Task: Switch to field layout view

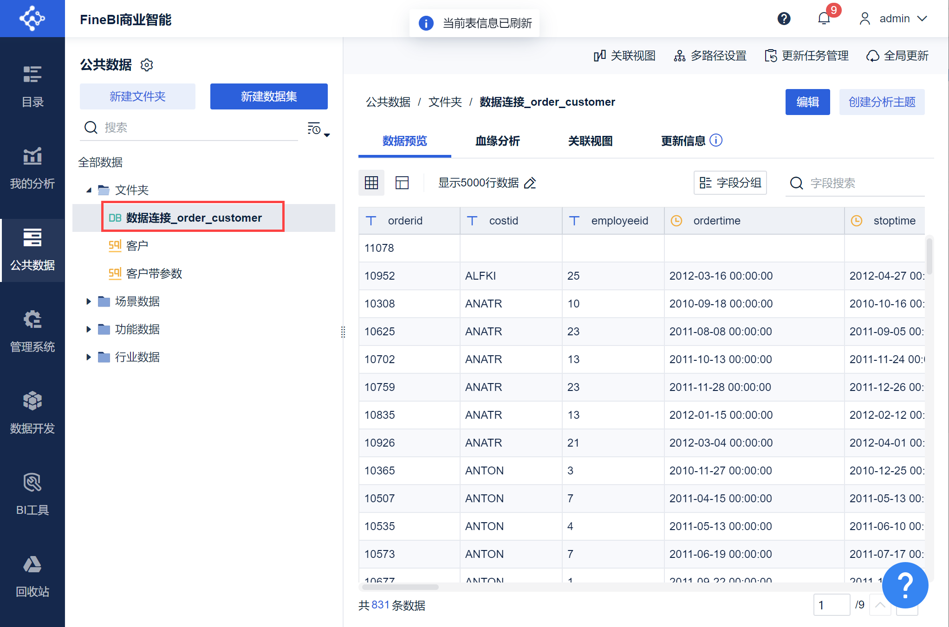Action: click(x=402, y=183)
